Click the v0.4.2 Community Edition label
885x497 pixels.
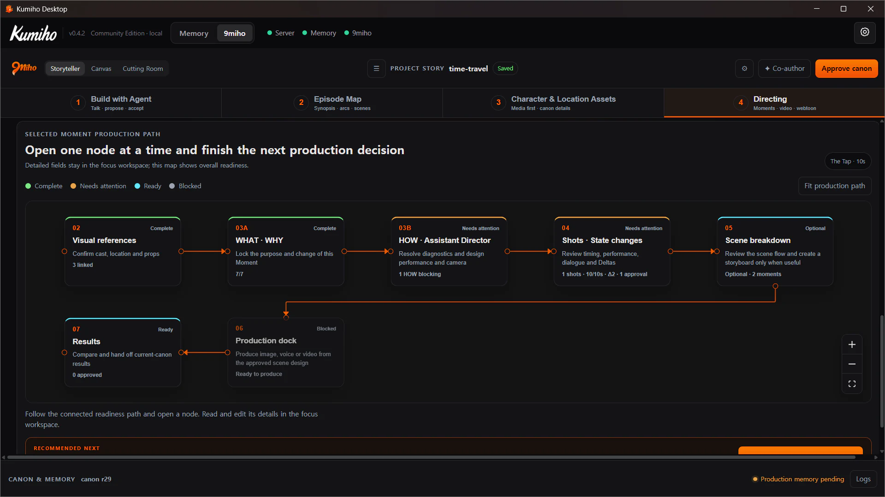(x=116, y=33)
